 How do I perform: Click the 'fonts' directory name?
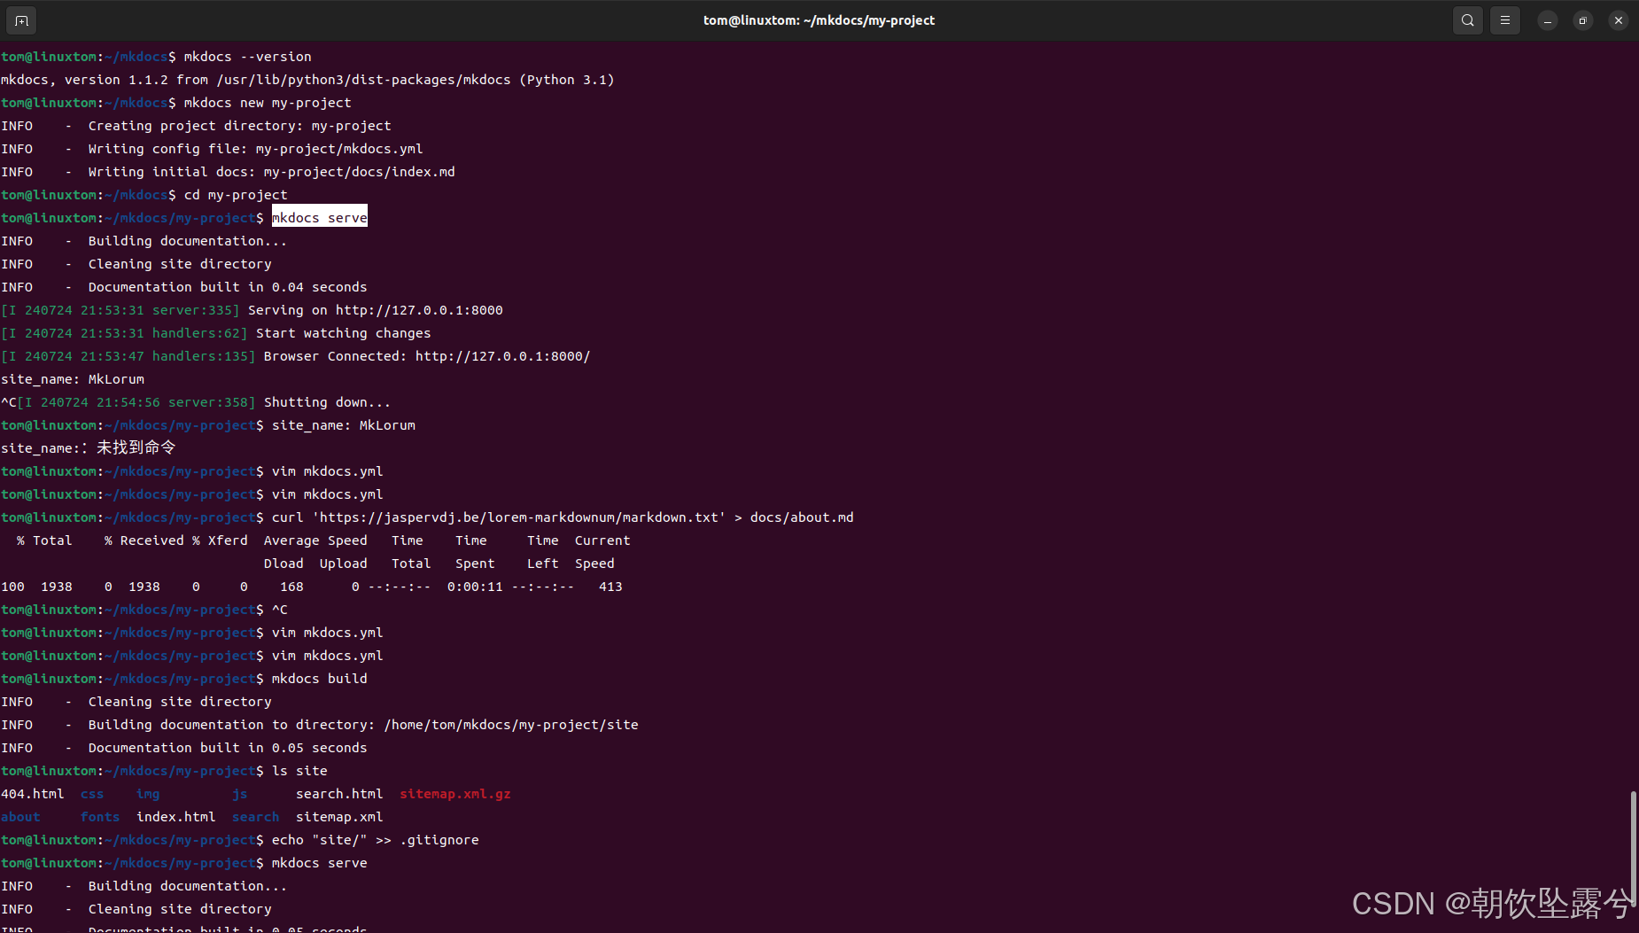click(100, 817)
